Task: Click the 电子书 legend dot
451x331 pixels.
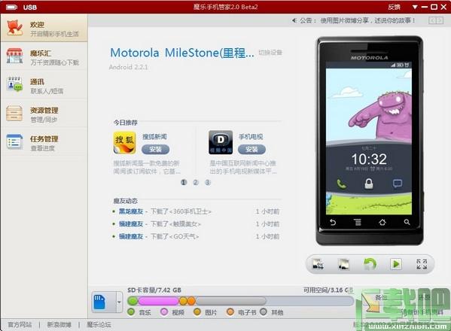Action: pyautogui.click(x=230, y=311)
